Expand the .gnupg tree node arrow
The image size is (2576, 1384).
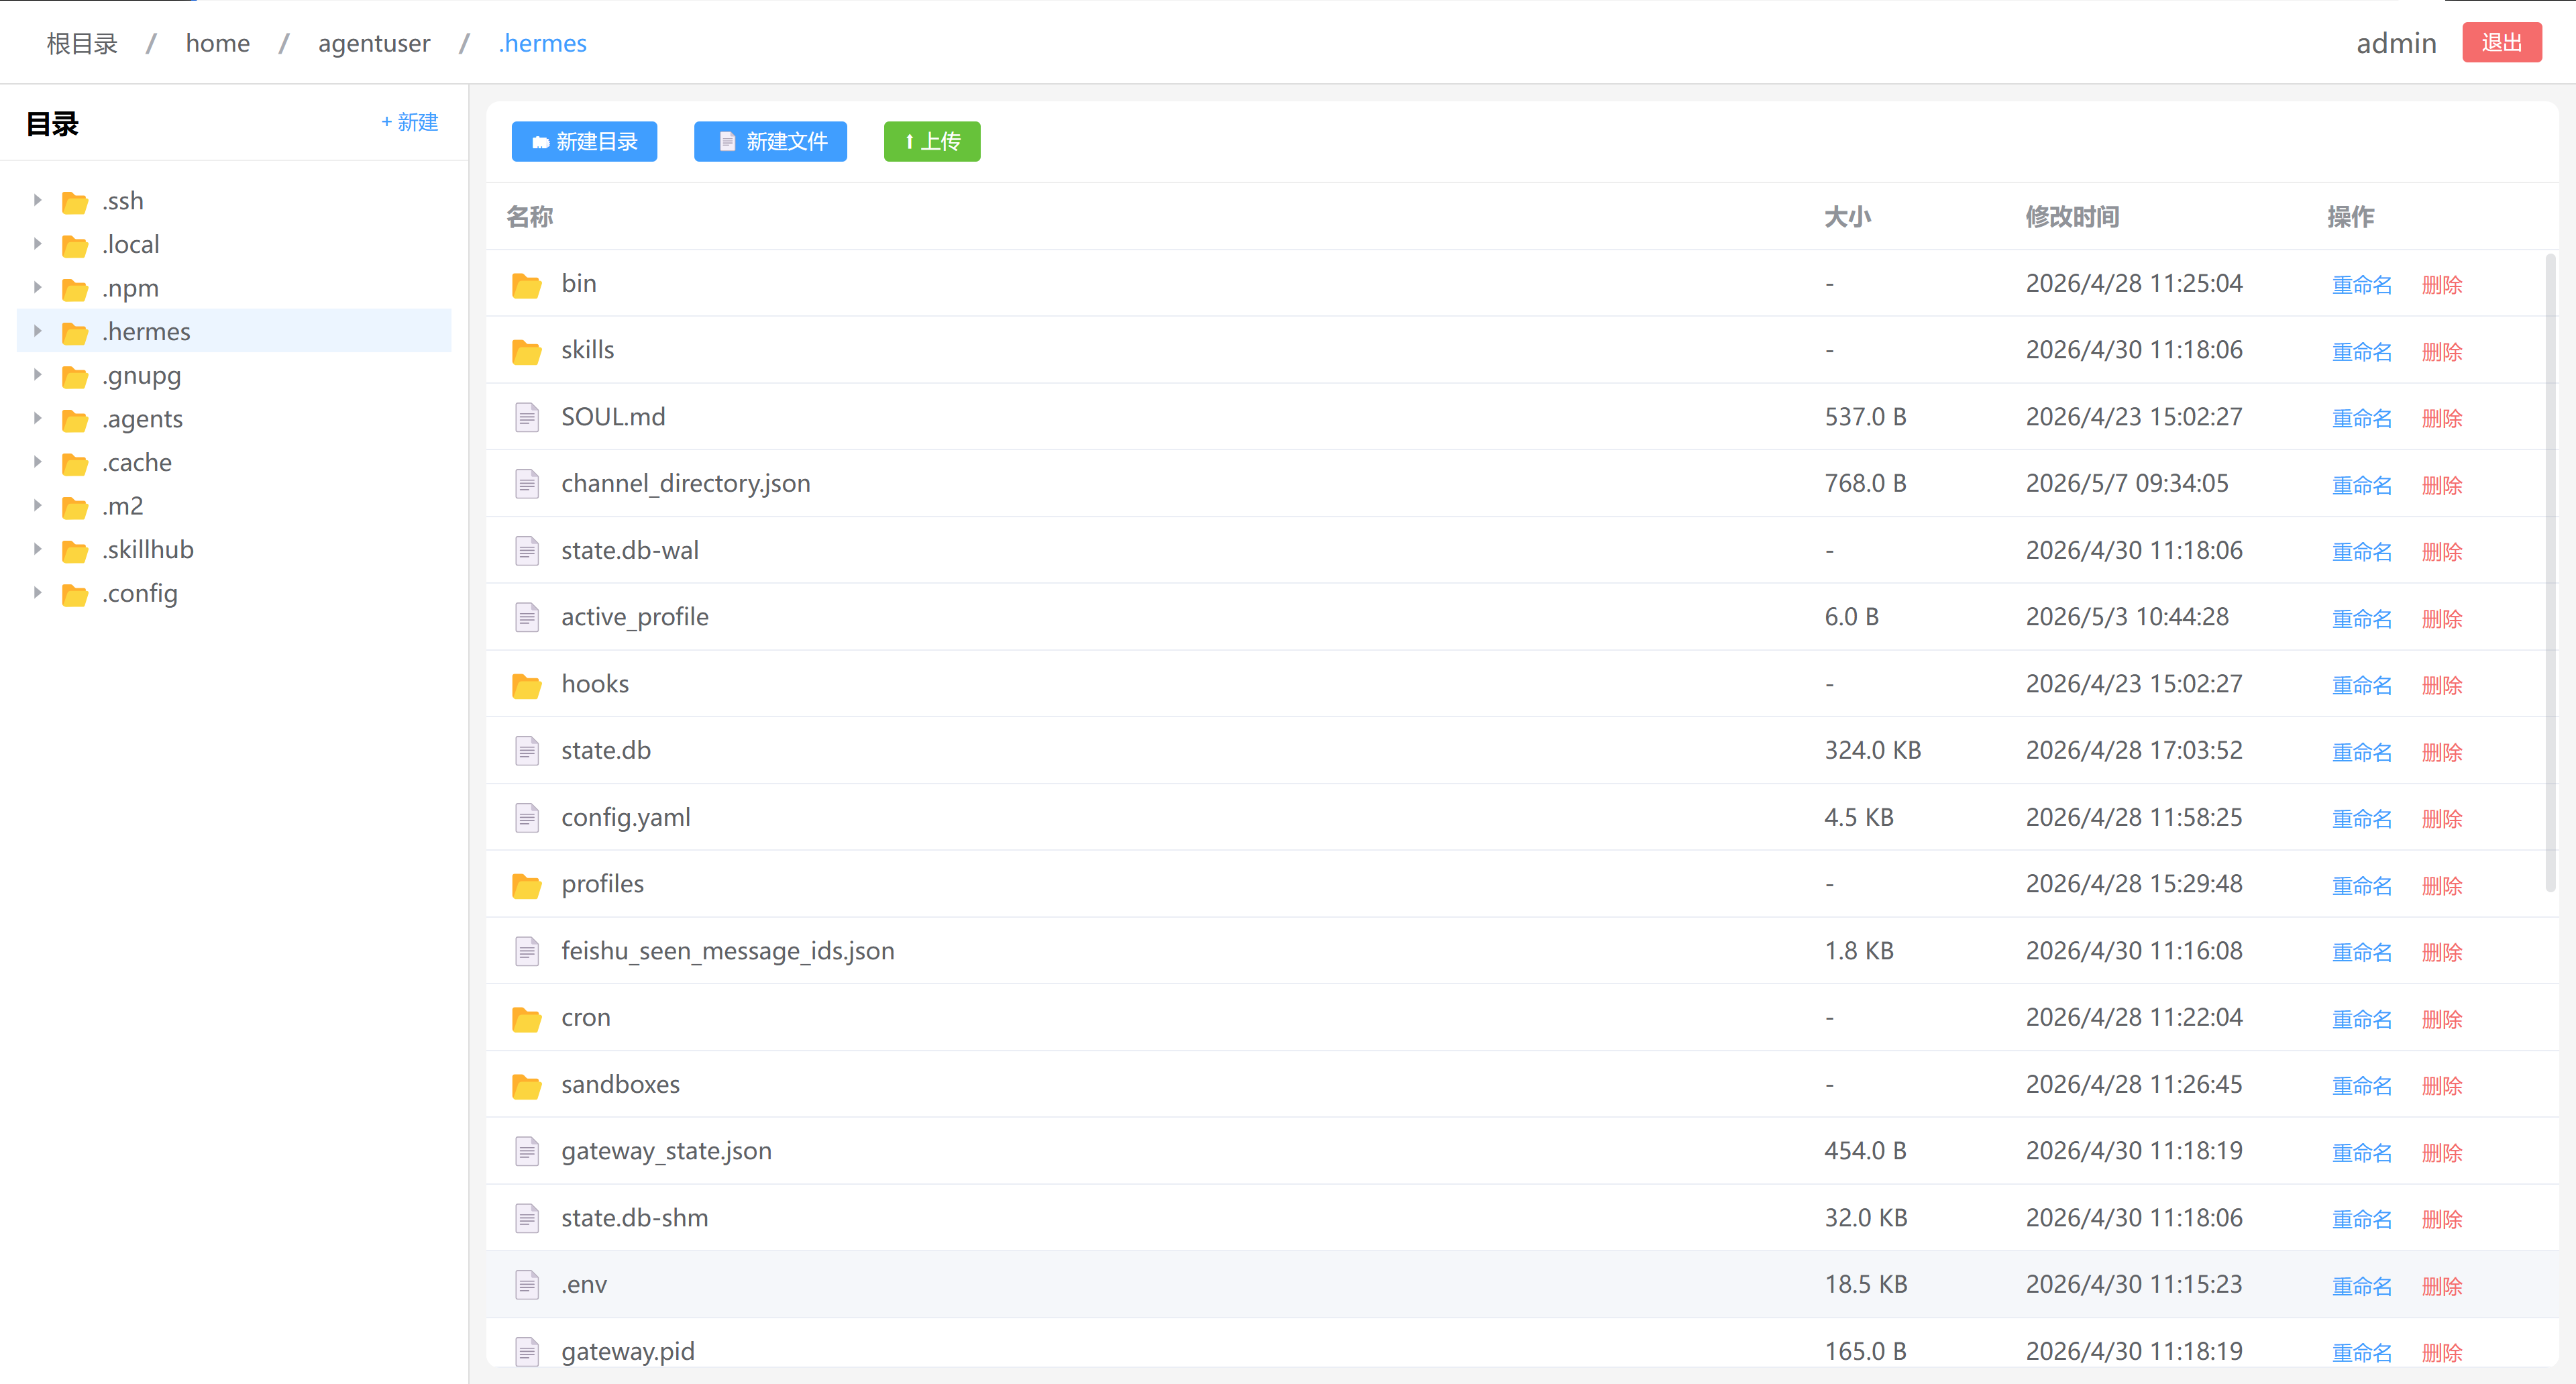pos(37,375)
